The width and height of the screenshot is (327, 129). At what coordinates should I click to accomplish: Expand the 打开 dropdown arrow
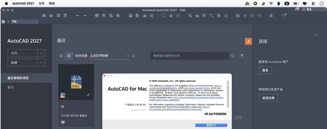(41, 53)
